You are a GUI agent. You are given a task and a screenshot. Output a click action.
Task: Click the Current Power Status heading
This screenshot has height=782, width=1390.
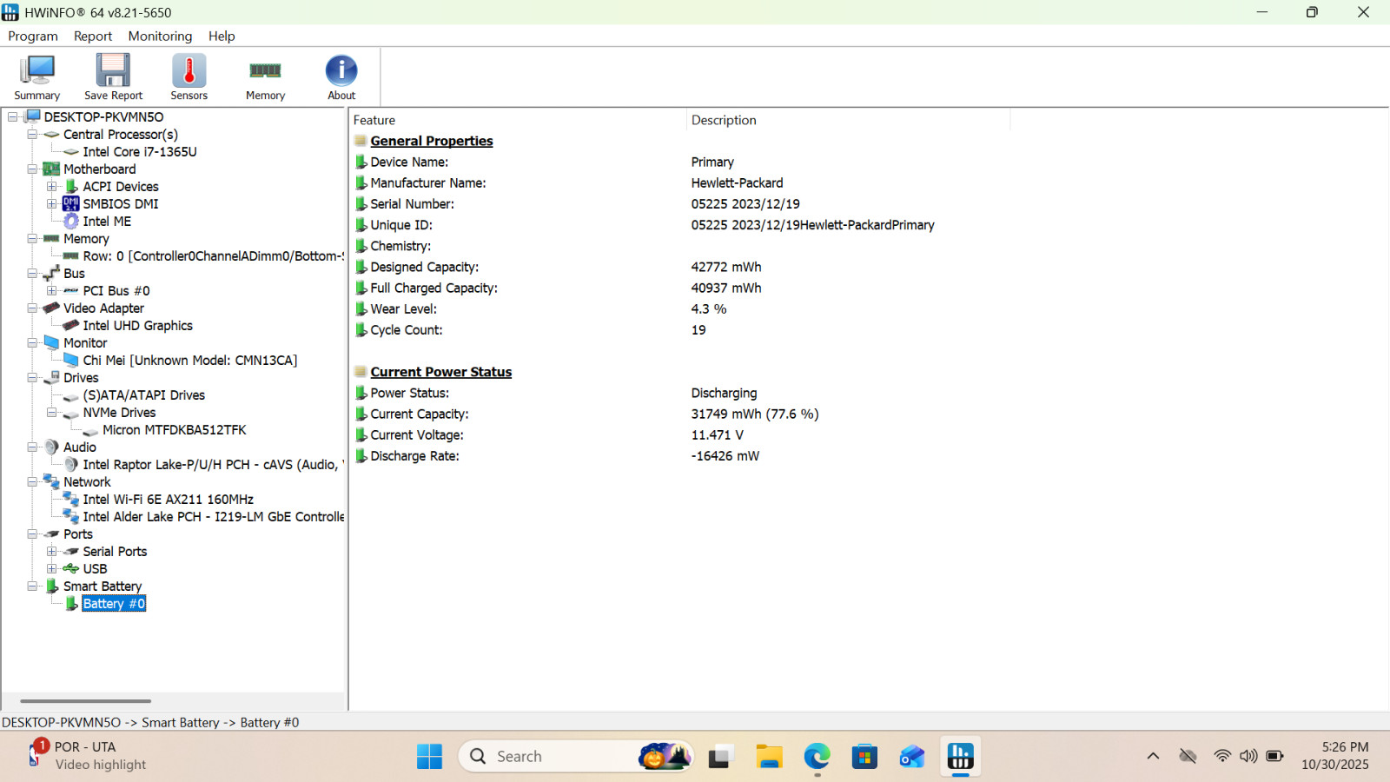441,372
